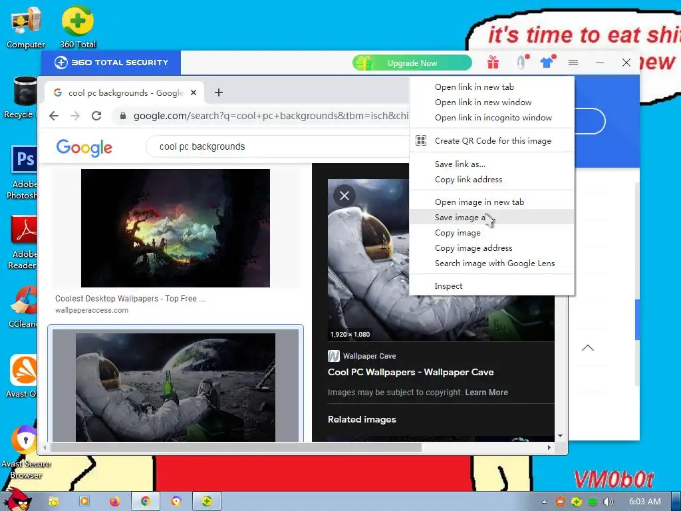Viewport: 681px width, 511px height.
Task: Click the padlock site info icon
Action: 123,116
